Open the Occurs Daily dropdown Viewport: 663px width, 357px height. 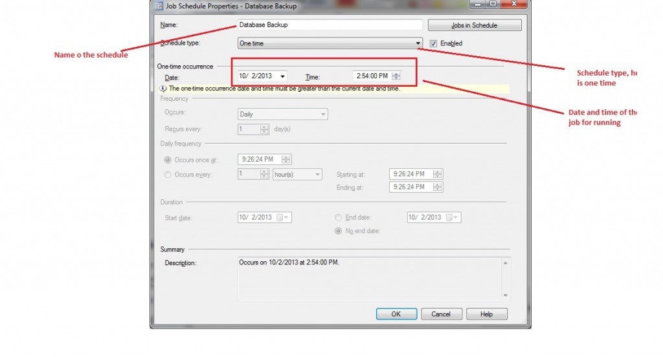point(323,114)
